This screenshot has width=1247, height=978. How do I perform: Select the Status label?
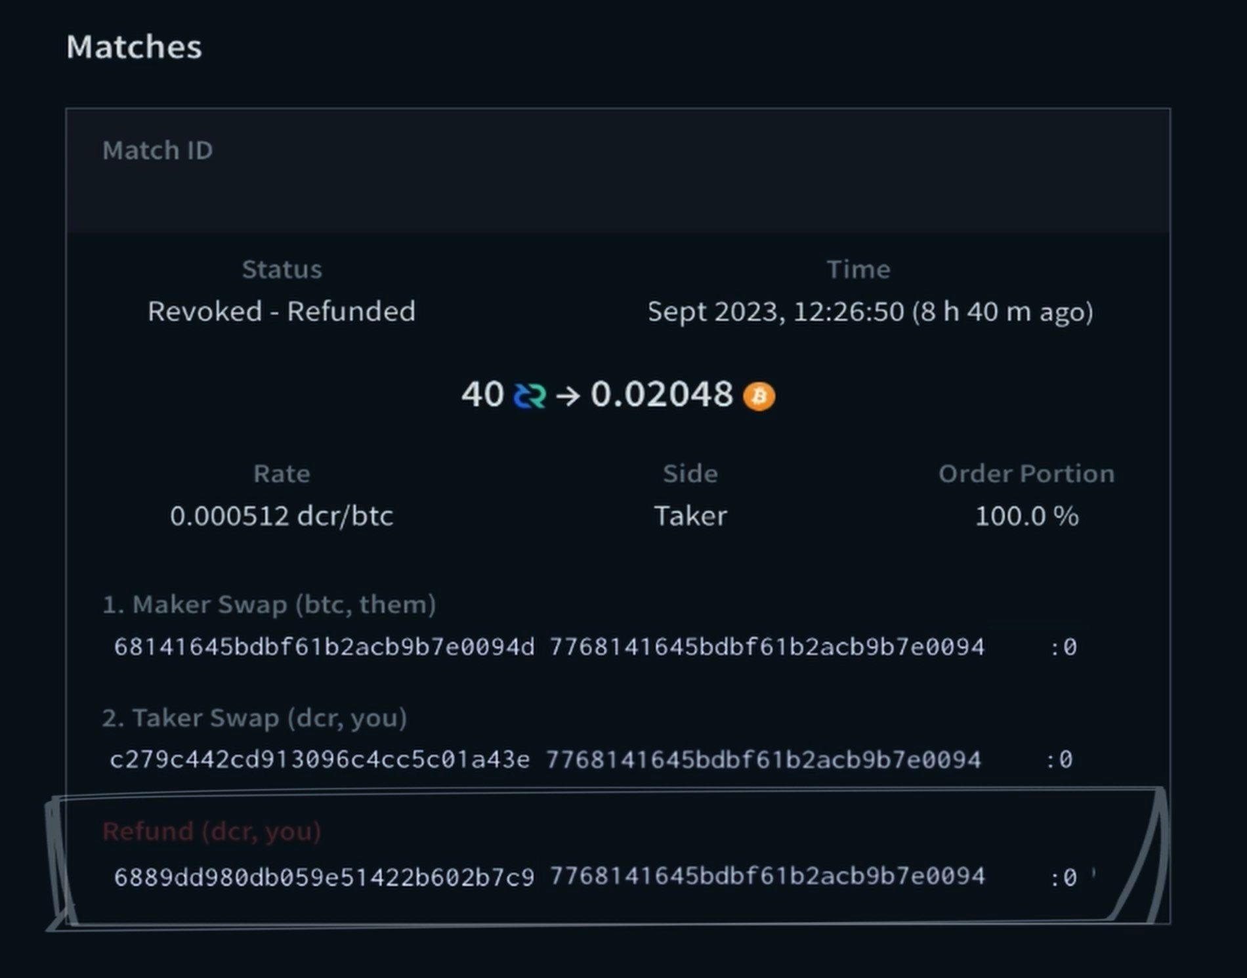click(282, 269)
